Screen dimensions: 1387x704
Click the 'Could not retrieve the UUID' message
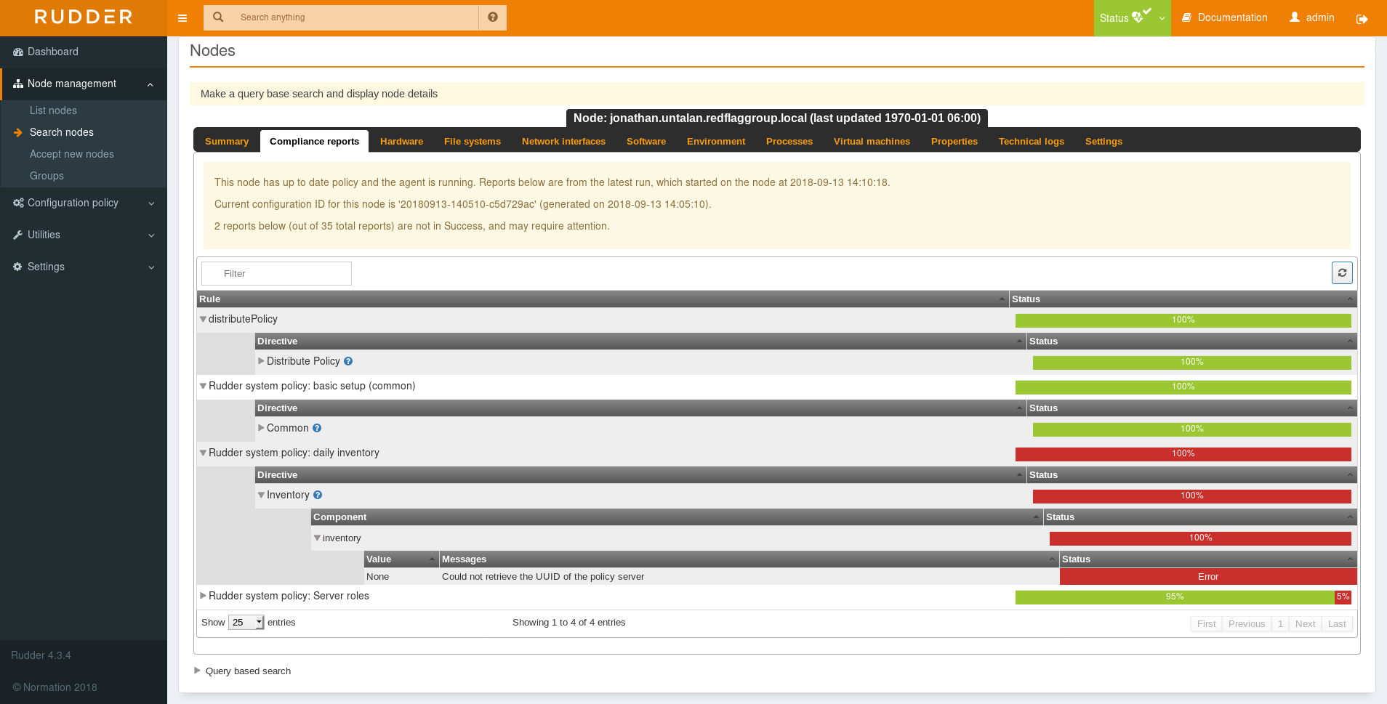click(x=543, y=577)
